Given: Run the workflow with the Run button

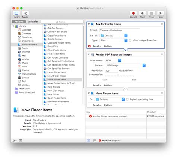Looking at the screenshot, I should pyautogui.click(x=161, y=13).
